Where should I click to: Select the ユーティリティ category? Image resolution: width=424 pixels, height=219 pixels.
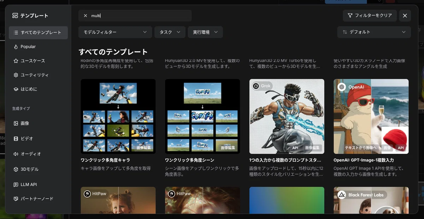tap(38, 75)
